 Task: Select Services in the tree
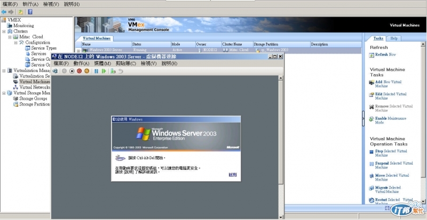[38, 54]
